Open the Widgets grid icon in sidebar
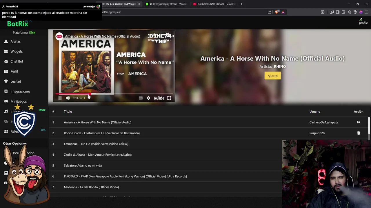The image size is (371, 208). pyautogui.click(x=6, y=51)
